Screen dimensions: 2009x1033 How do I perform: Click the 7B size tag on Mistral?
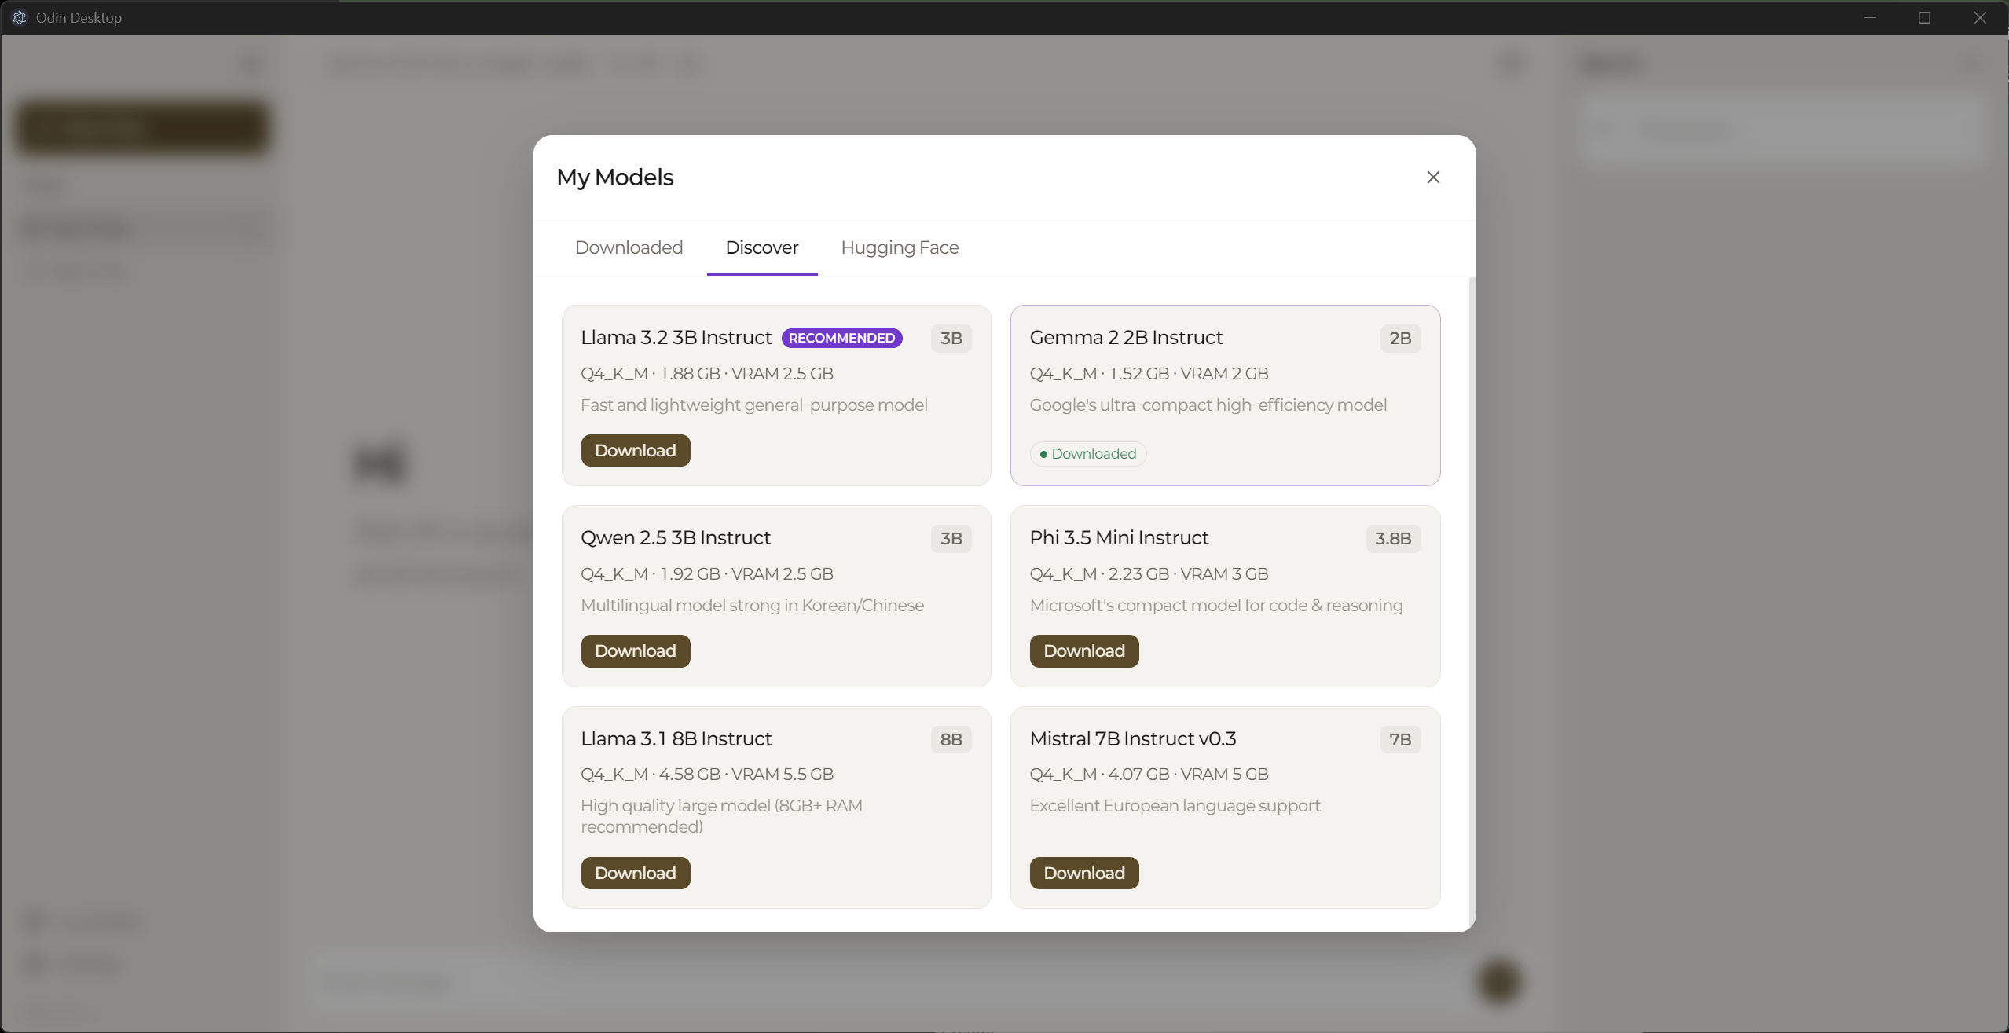(1399, 739)
